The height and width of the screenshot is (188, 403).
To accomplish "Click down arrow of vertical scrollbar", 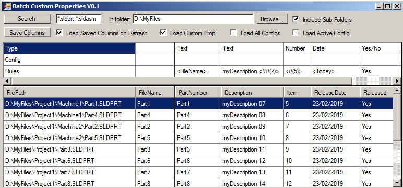I will pos(397,182).
